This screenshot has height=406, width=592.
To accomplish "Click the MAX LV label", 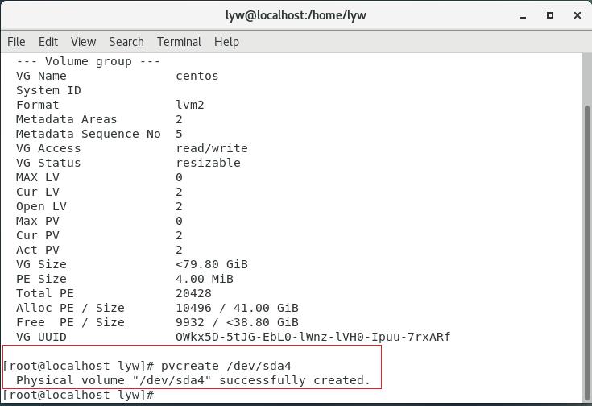I will [38, 177].
